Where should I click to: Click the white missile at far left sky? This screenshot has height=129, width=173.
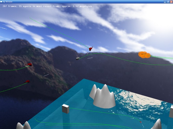4,28
